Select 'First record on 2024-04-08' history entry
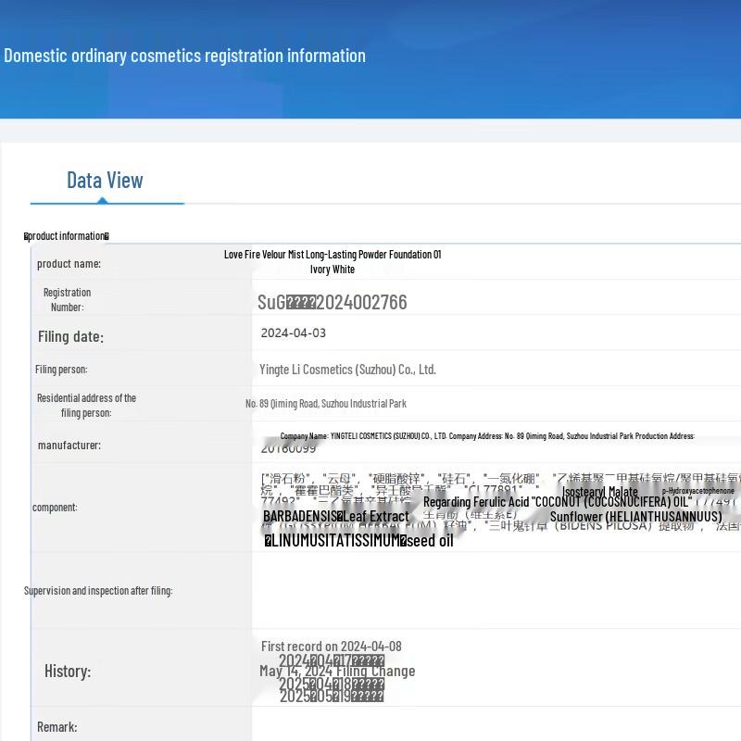The image size is (741, 741). [x=332, y=646]
